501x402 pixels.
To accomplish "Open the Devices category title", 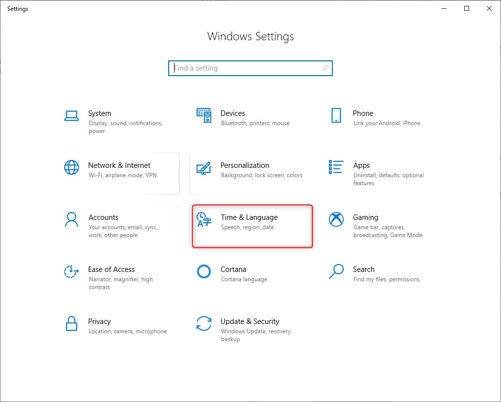I will point(232,113).
